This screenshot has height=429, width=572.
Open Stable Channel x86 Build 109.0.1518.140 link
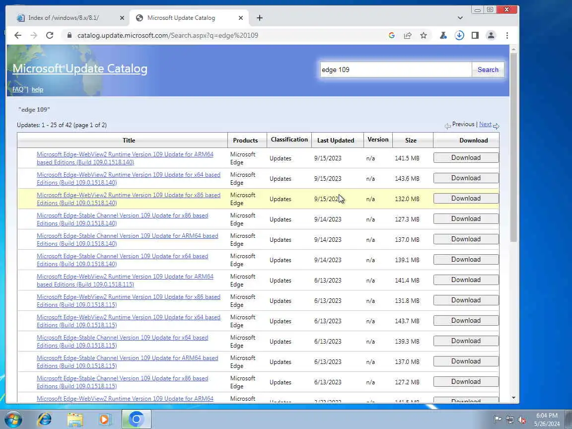[123, 219]
